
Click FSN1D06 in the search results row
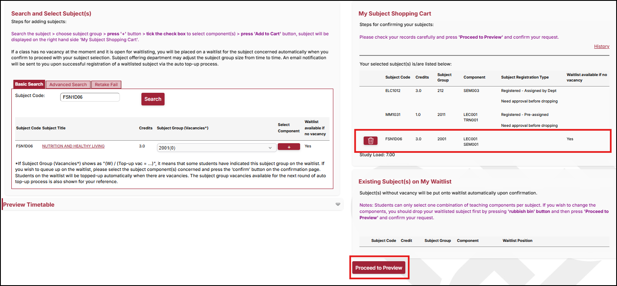pyautogui.click(x=24, y=146)
